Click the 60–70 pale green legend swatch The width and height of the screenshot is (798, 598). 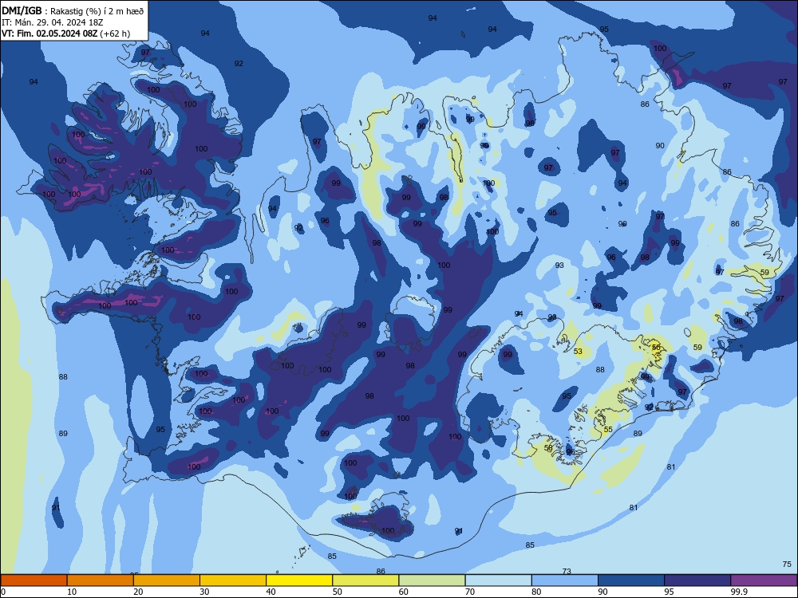[432, 580]
